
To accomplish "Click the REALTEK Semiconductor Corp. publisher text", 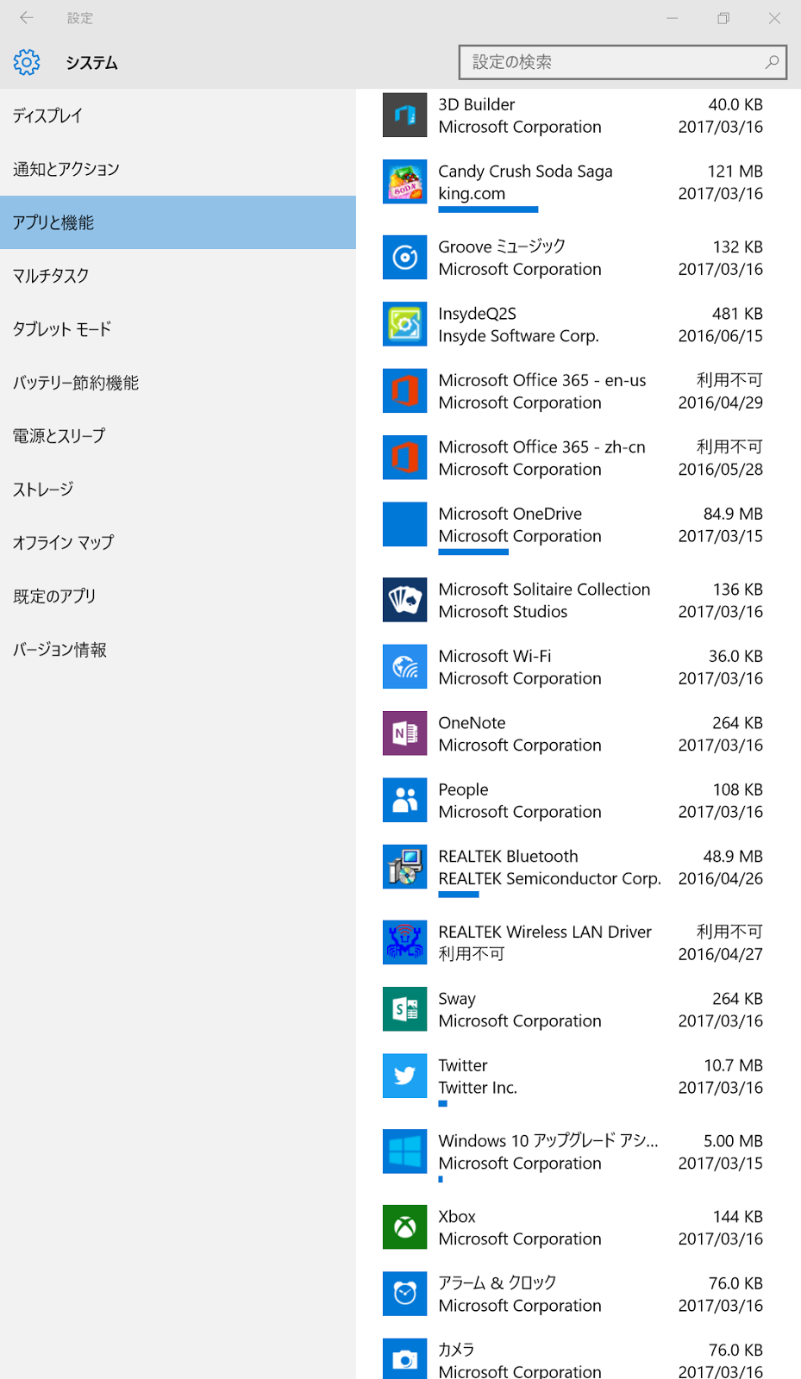I will pyautogui.click(x=549, y=879).
